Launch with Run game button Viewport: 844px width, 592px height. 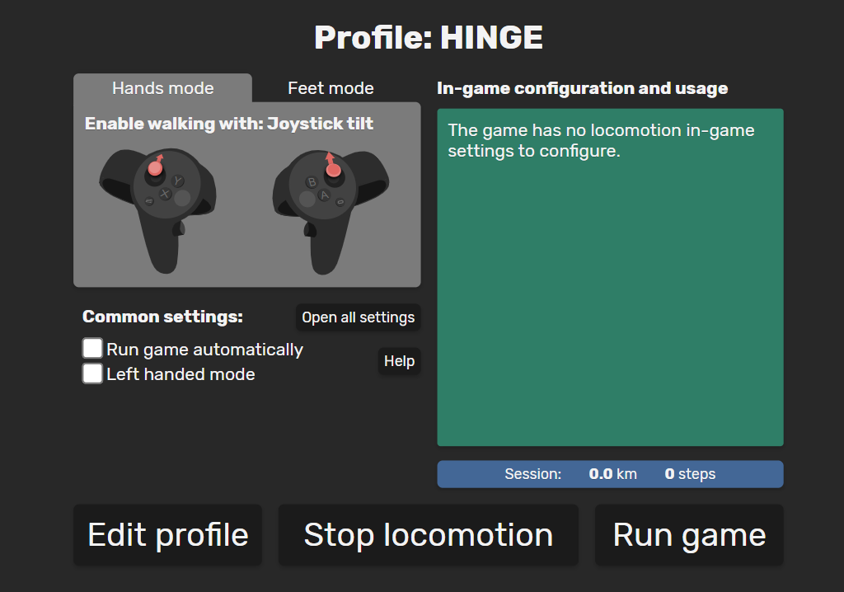click(689, 535)
